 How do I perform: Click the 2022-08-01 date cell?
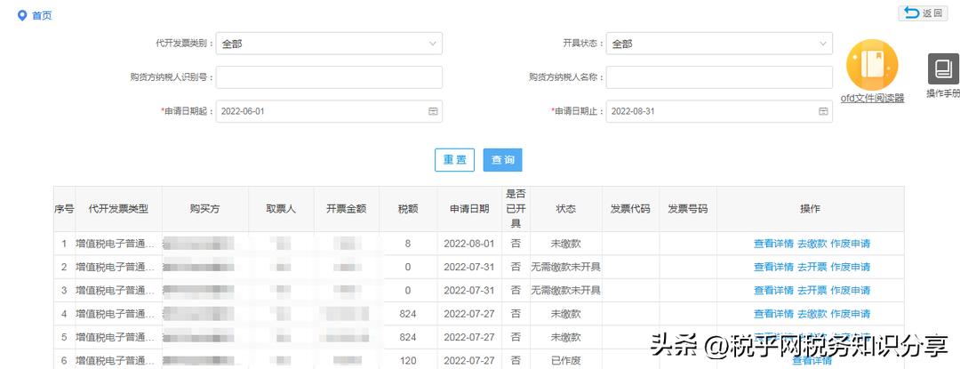point(469,244)
